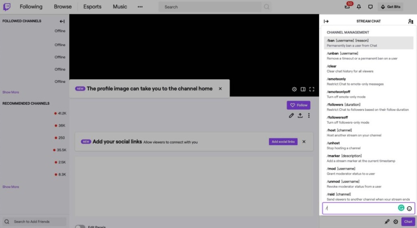
Task: Open chat settings gear beside Chat button
Action: pyautogui.click(x=396, y=222)
